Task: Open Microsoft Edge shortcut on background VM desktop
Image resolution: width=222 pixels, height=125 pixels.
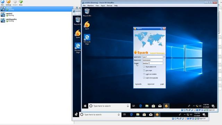Action: click(78, 48)
